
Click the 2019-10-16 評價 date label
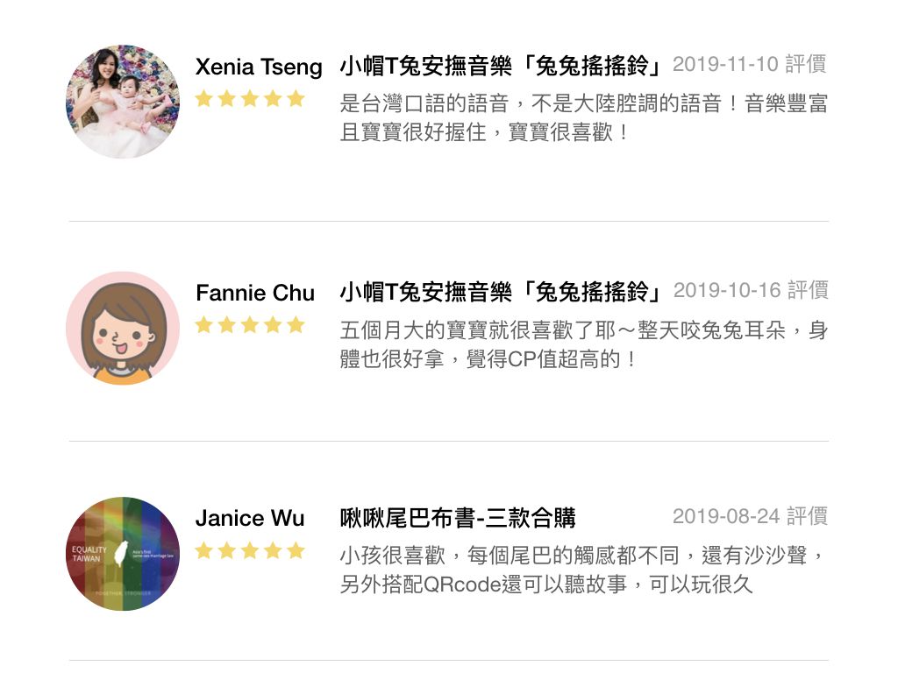pos(751,290)
